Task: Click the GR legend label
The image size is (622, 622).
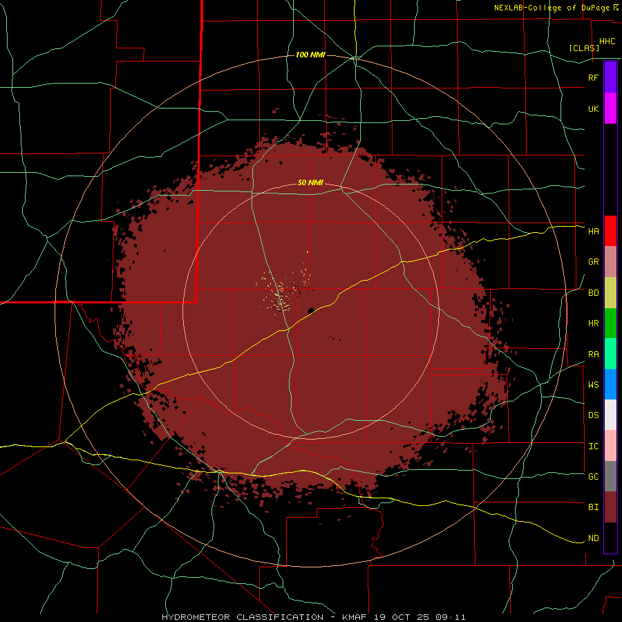Action: (593, 262)
